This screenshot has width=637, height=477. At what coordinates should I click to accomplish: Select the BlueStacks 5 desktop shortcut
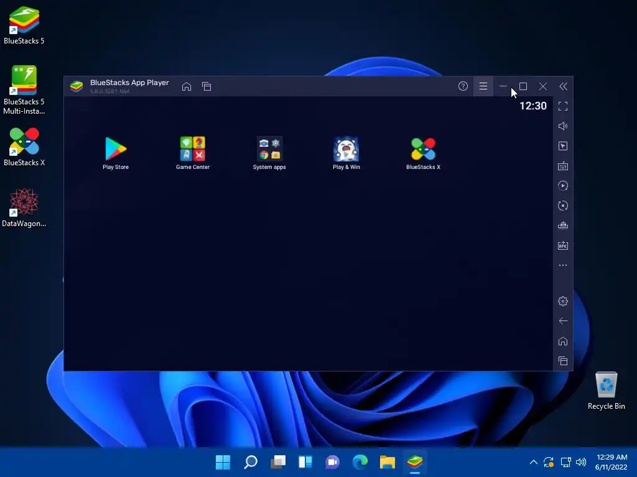point(24,25)
